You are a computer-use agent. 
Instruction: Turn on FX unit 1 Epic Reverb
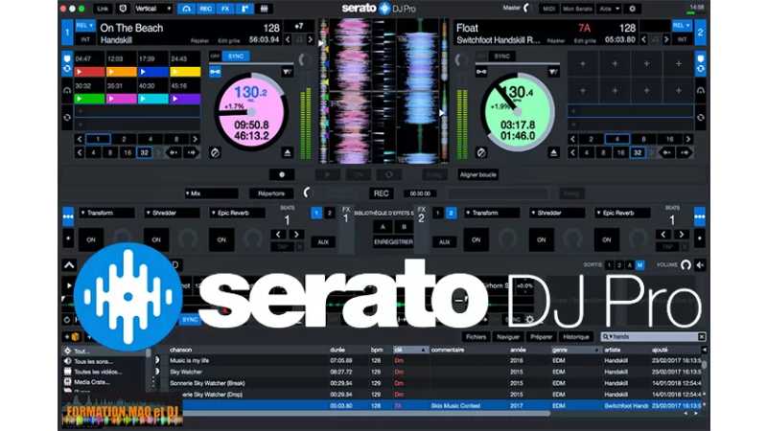(x=221, y=240)
